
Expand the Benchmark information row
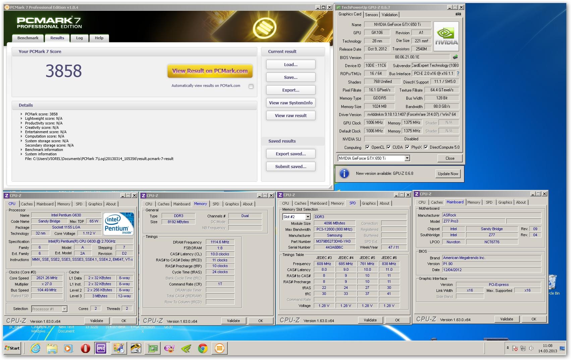click(x=21, y=150)
